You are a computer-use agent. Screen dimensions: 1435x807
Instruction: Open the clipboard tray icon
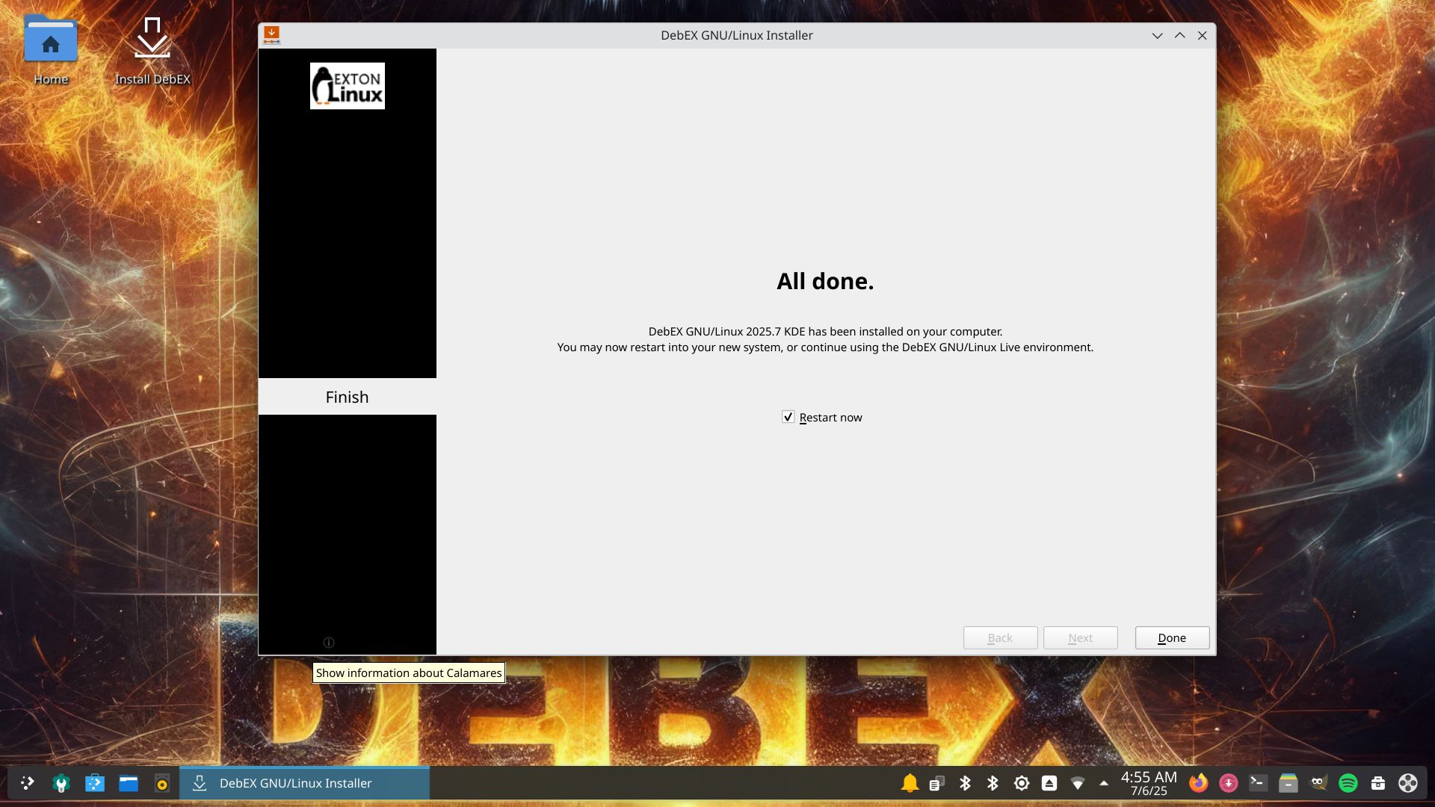936,783
